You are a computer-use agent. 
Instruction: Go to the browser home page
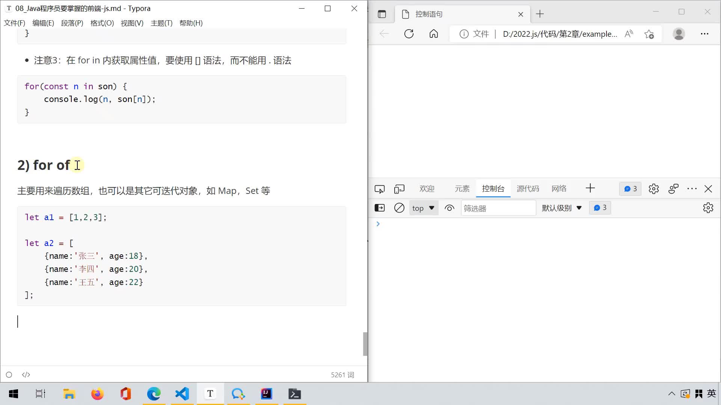click(x=434, y=34)
